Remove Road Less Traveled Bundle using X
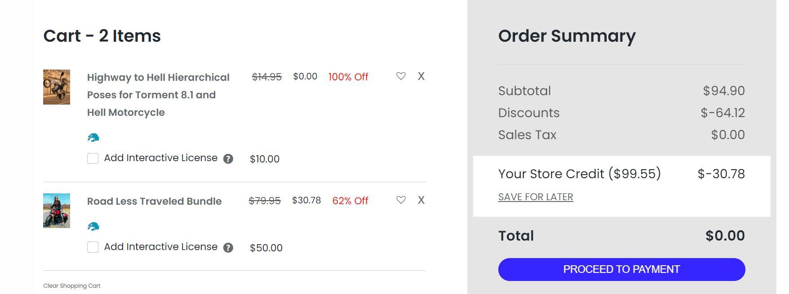The height and width of the screenshot is (294, 789). click(421, 200)
